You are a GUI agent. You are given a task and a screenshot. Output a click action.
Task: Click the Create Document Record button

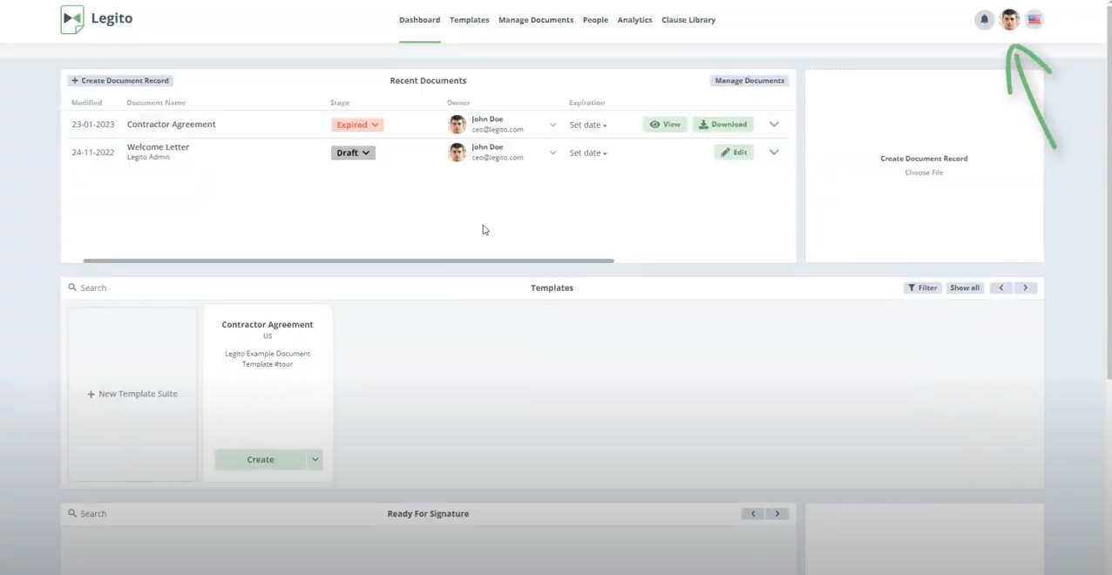pyautogui.click(x=120, y=80)
